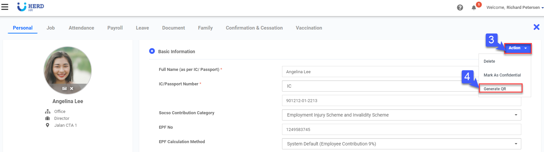
Task: Click the Delete menu option
Action: (489, 61)
